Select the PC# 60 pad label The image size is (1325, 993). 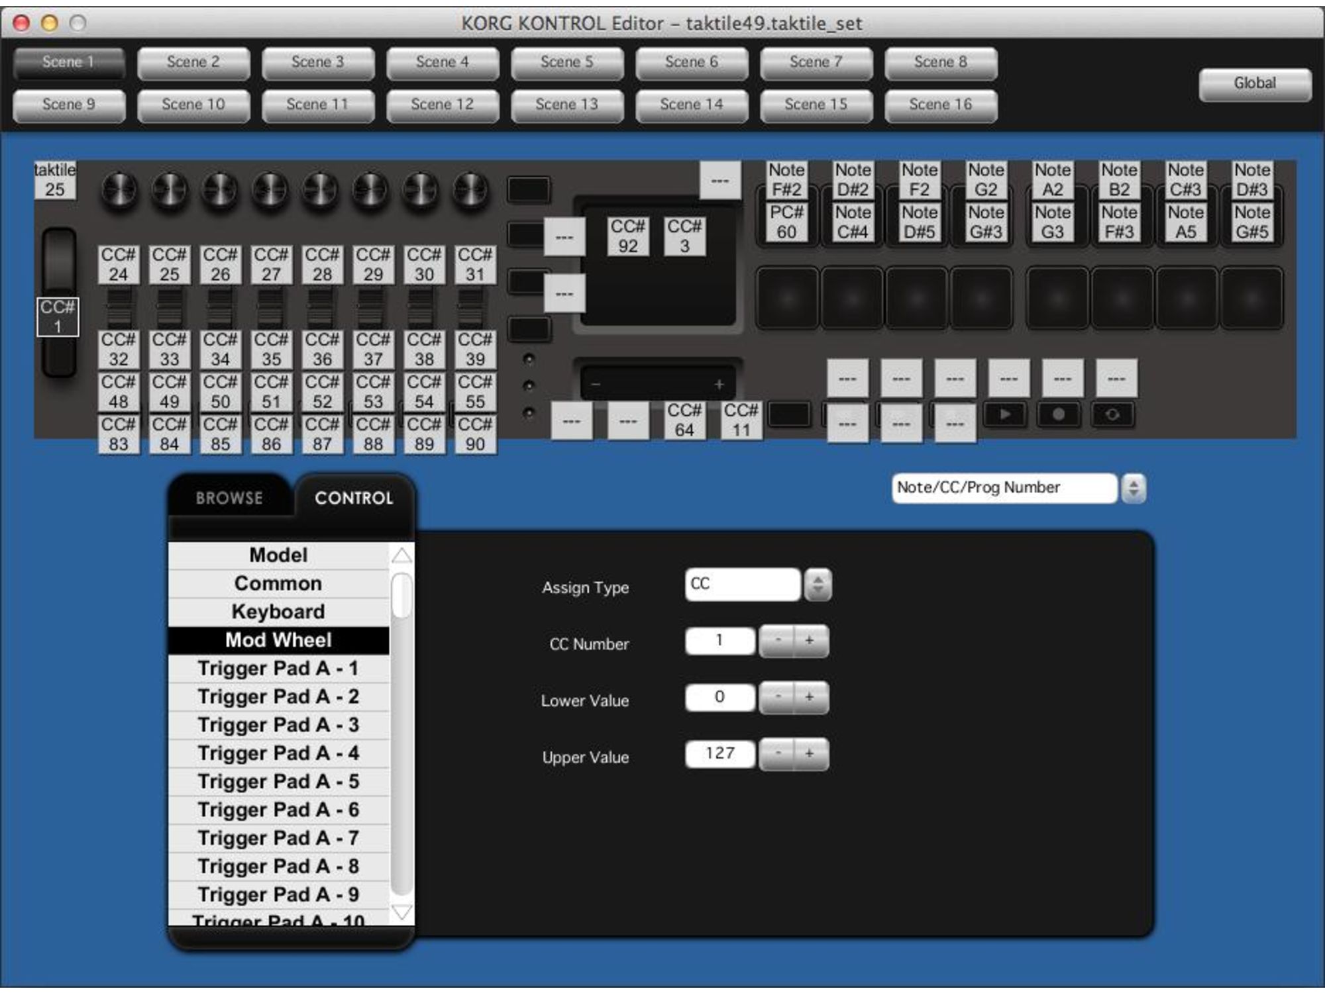pos(786,222)
